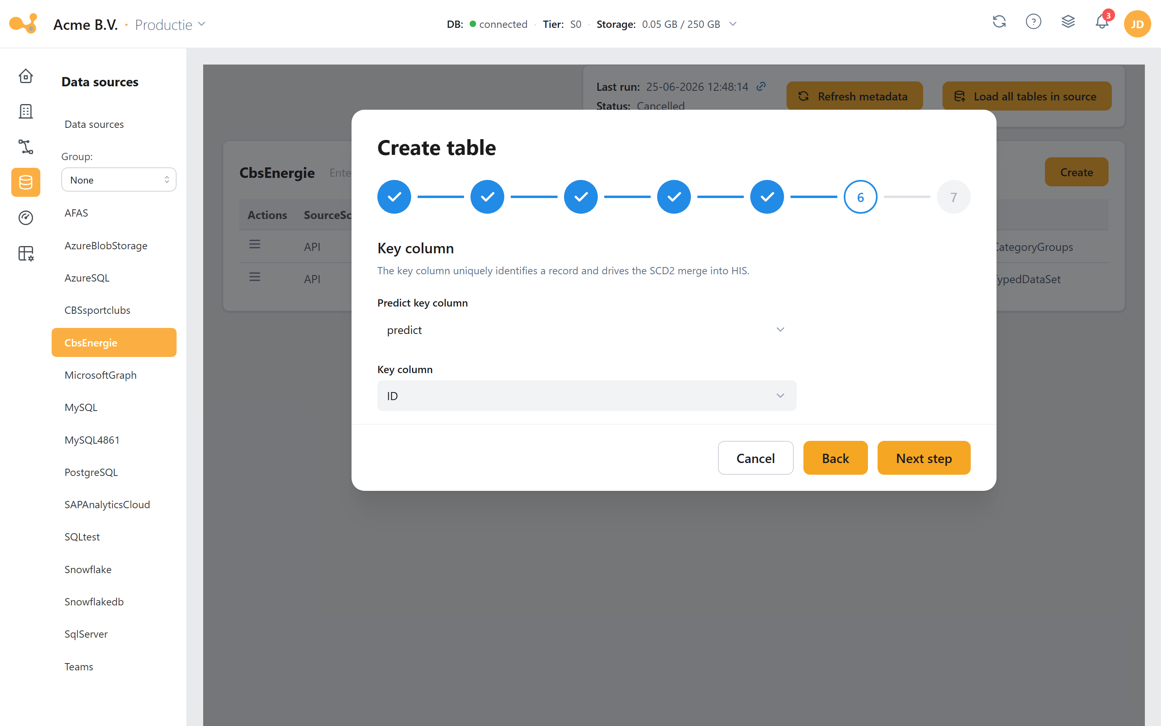Go to completed step five of wizard

[767, 197]
